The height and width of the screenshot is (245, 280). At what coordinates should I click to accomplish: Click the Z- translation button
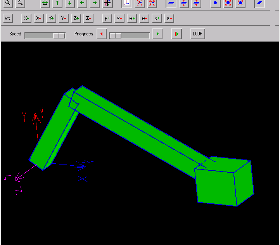(88, 18)
